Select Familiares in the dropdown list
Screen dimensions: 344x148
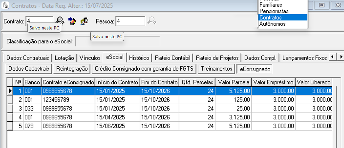[x=271, y=5]
